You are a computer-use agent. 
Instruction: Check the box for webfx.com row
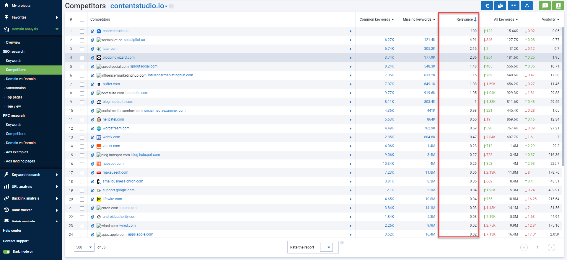click(82, 137)
